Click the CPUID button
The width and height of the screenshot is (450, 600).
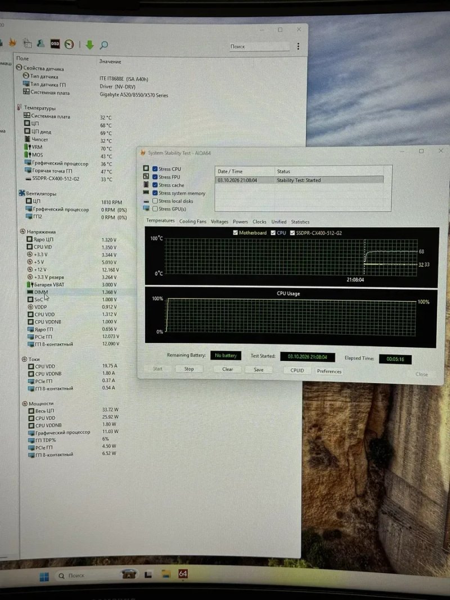pyautogui.click(x=298, y=371)
